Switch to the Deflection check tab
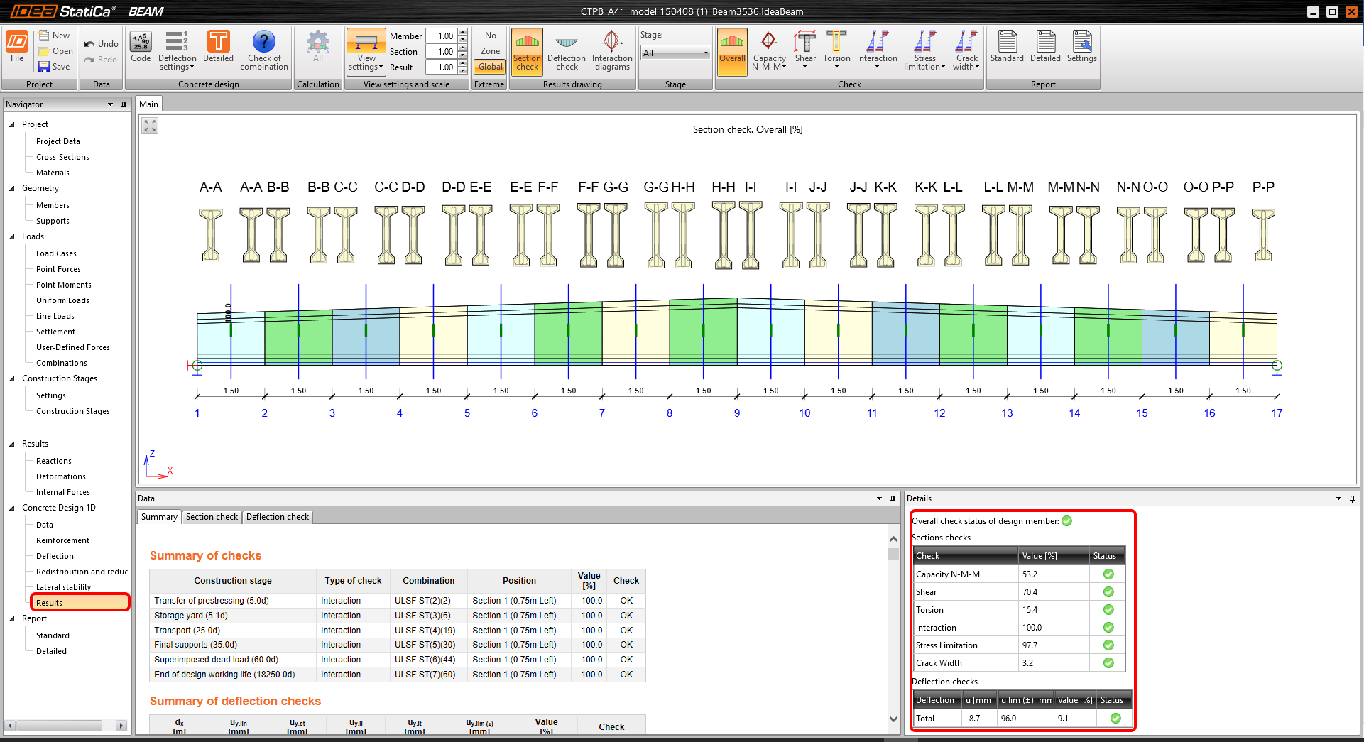1364x742 pixels. 277,517
